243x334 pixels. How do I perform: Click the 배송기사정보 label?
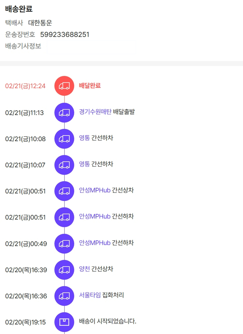pyautogui.click(x=23, y=46)
